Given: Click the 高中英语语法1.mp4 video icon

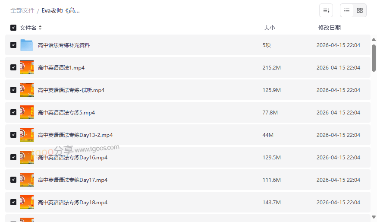Looking at the screenshot, I should pos(27,67).
